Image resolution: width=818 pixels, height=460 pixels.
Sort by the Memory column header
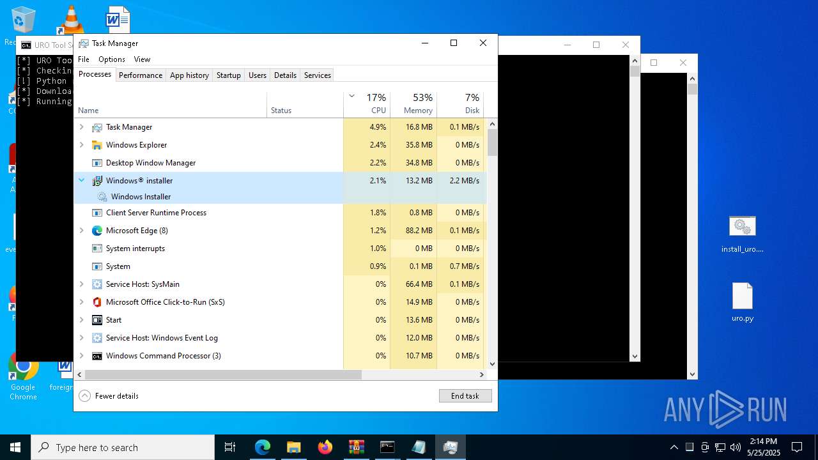coord(413,105)
